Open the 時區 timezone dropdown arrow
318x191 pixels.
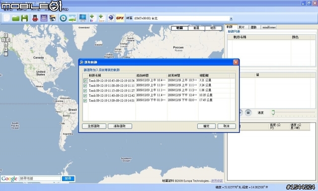point(231,19)
